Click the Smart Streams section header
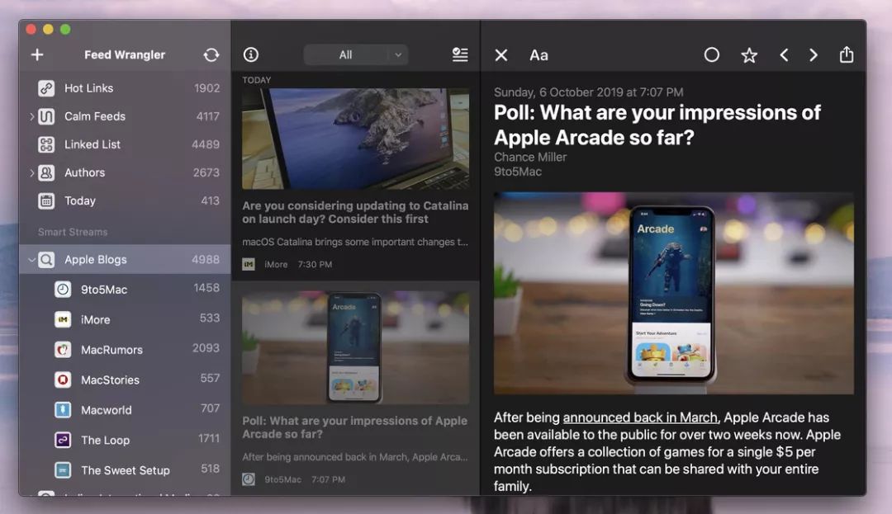Viewport: 892px width, 514px height. coord(73,232)
